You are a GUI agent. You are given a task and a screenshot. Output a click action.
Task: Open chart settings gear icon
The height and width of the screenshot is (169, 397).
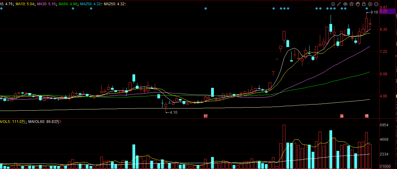(x=333, y=4)
